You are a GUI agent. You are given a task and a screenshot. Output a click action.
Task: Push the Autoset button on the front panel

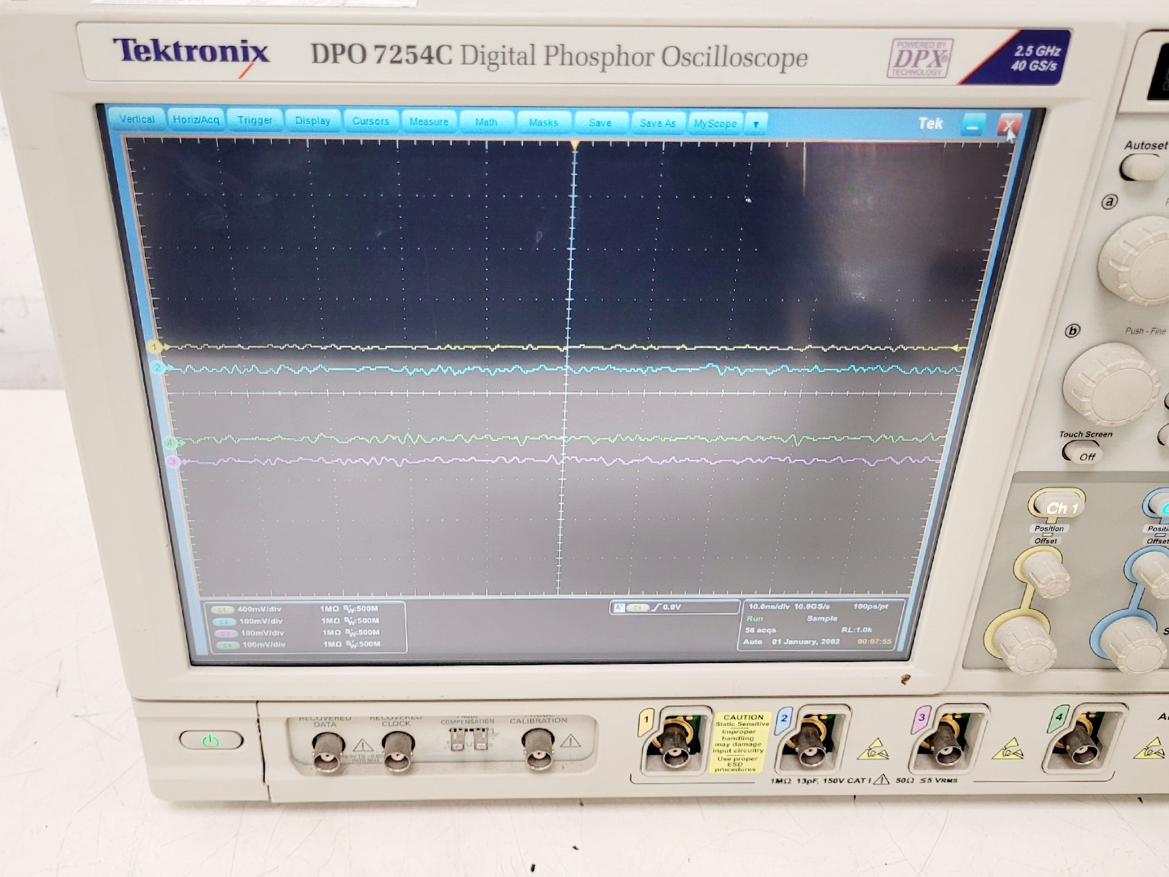(1144, 166)
